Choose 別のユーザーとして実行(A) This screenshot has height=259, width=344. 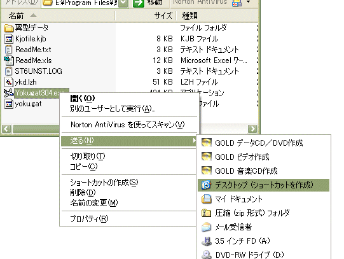(x=129, y=109)
